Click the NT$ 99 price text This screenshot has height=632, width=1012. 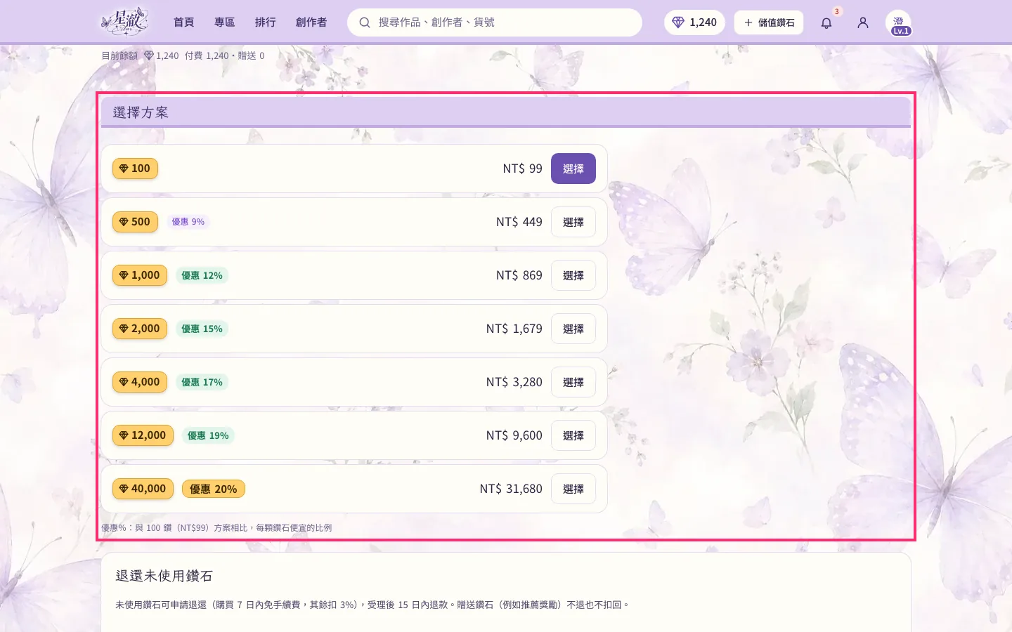point(522,169)
